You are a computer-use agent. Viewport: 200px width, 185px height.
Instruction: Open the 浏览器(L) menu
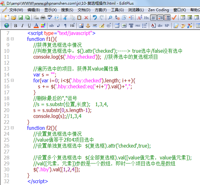coord(136,10)
